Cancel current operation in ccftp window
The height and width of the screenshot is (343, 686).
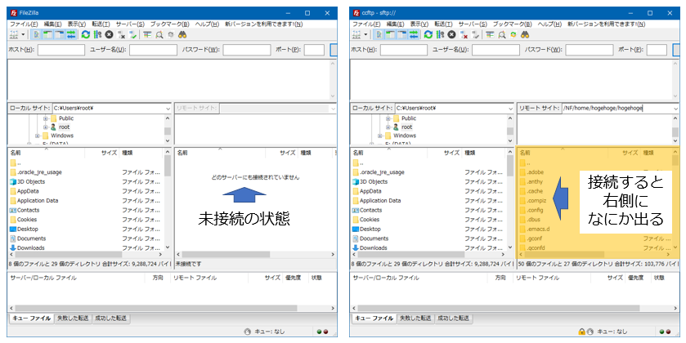[x=451, y=34]
